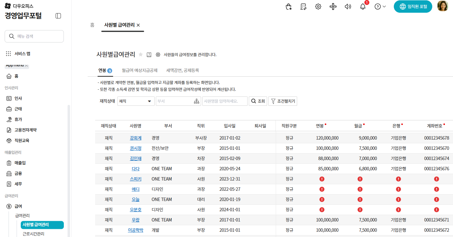Screen dimensions: 453x237
Task: Click the shopping bag store icon
Action: coord(288,7)
